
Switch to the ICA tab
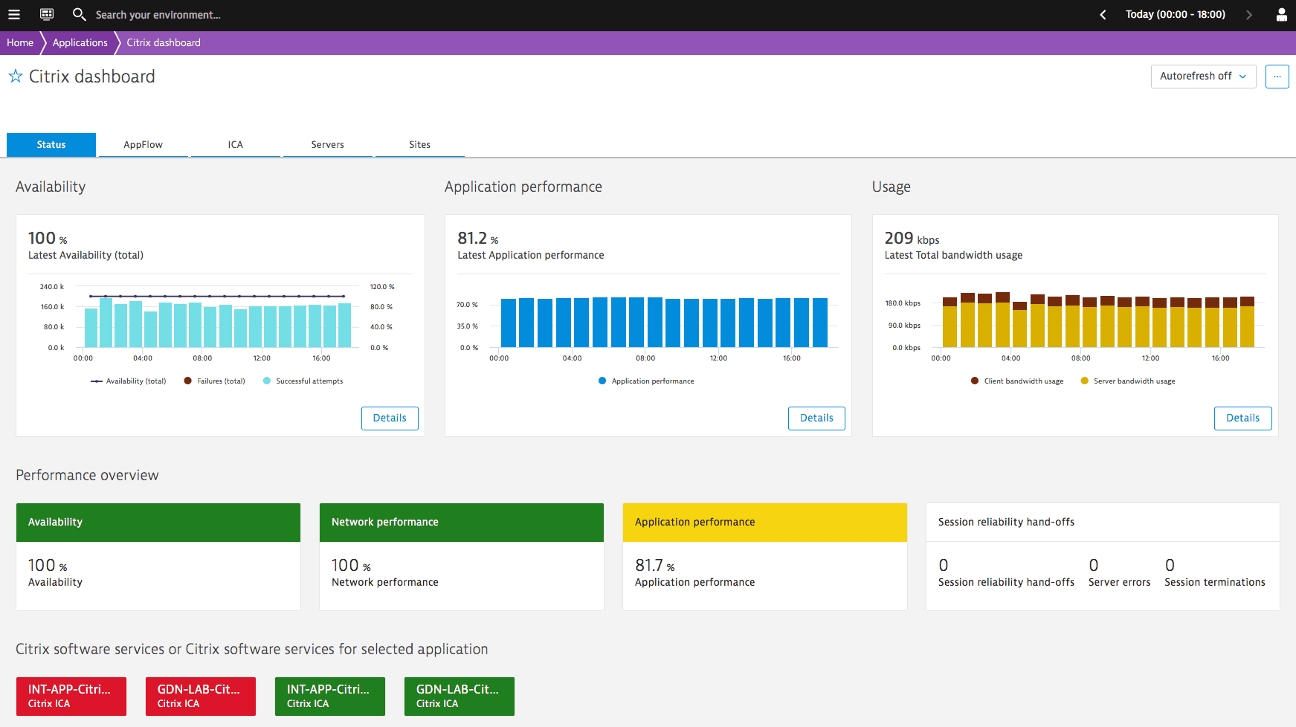[236, 145]
